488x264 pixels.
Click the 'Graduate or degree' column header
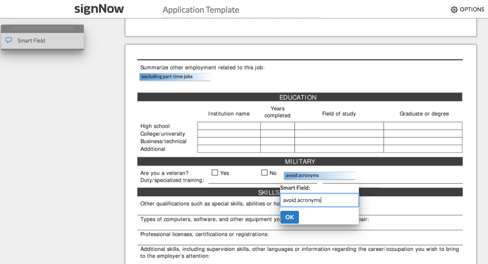424,114
